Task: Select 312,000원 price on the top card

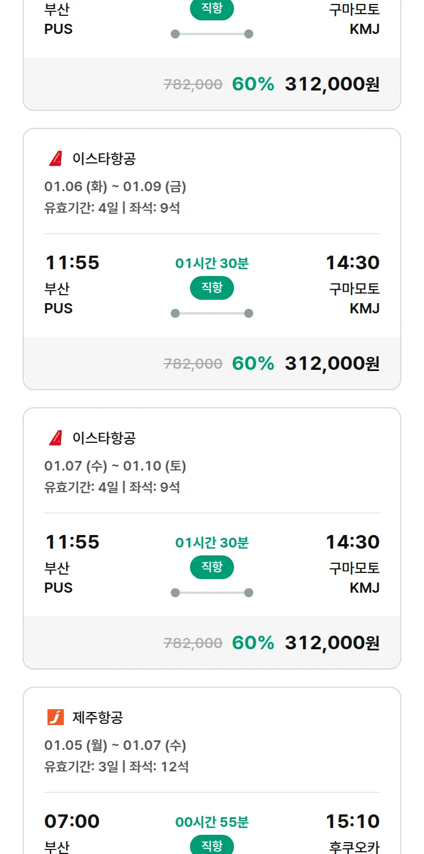Action: 332,84
